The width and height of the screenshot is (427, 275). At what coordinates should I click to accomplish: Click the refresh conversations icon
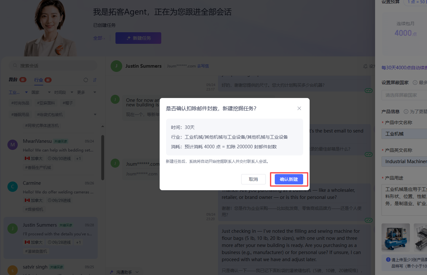point(86,80)
